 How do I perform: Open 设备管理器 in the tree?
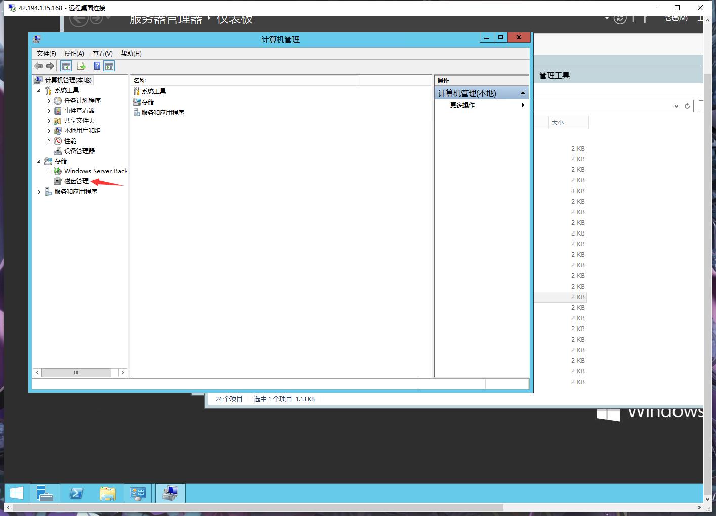coord(78,151)
